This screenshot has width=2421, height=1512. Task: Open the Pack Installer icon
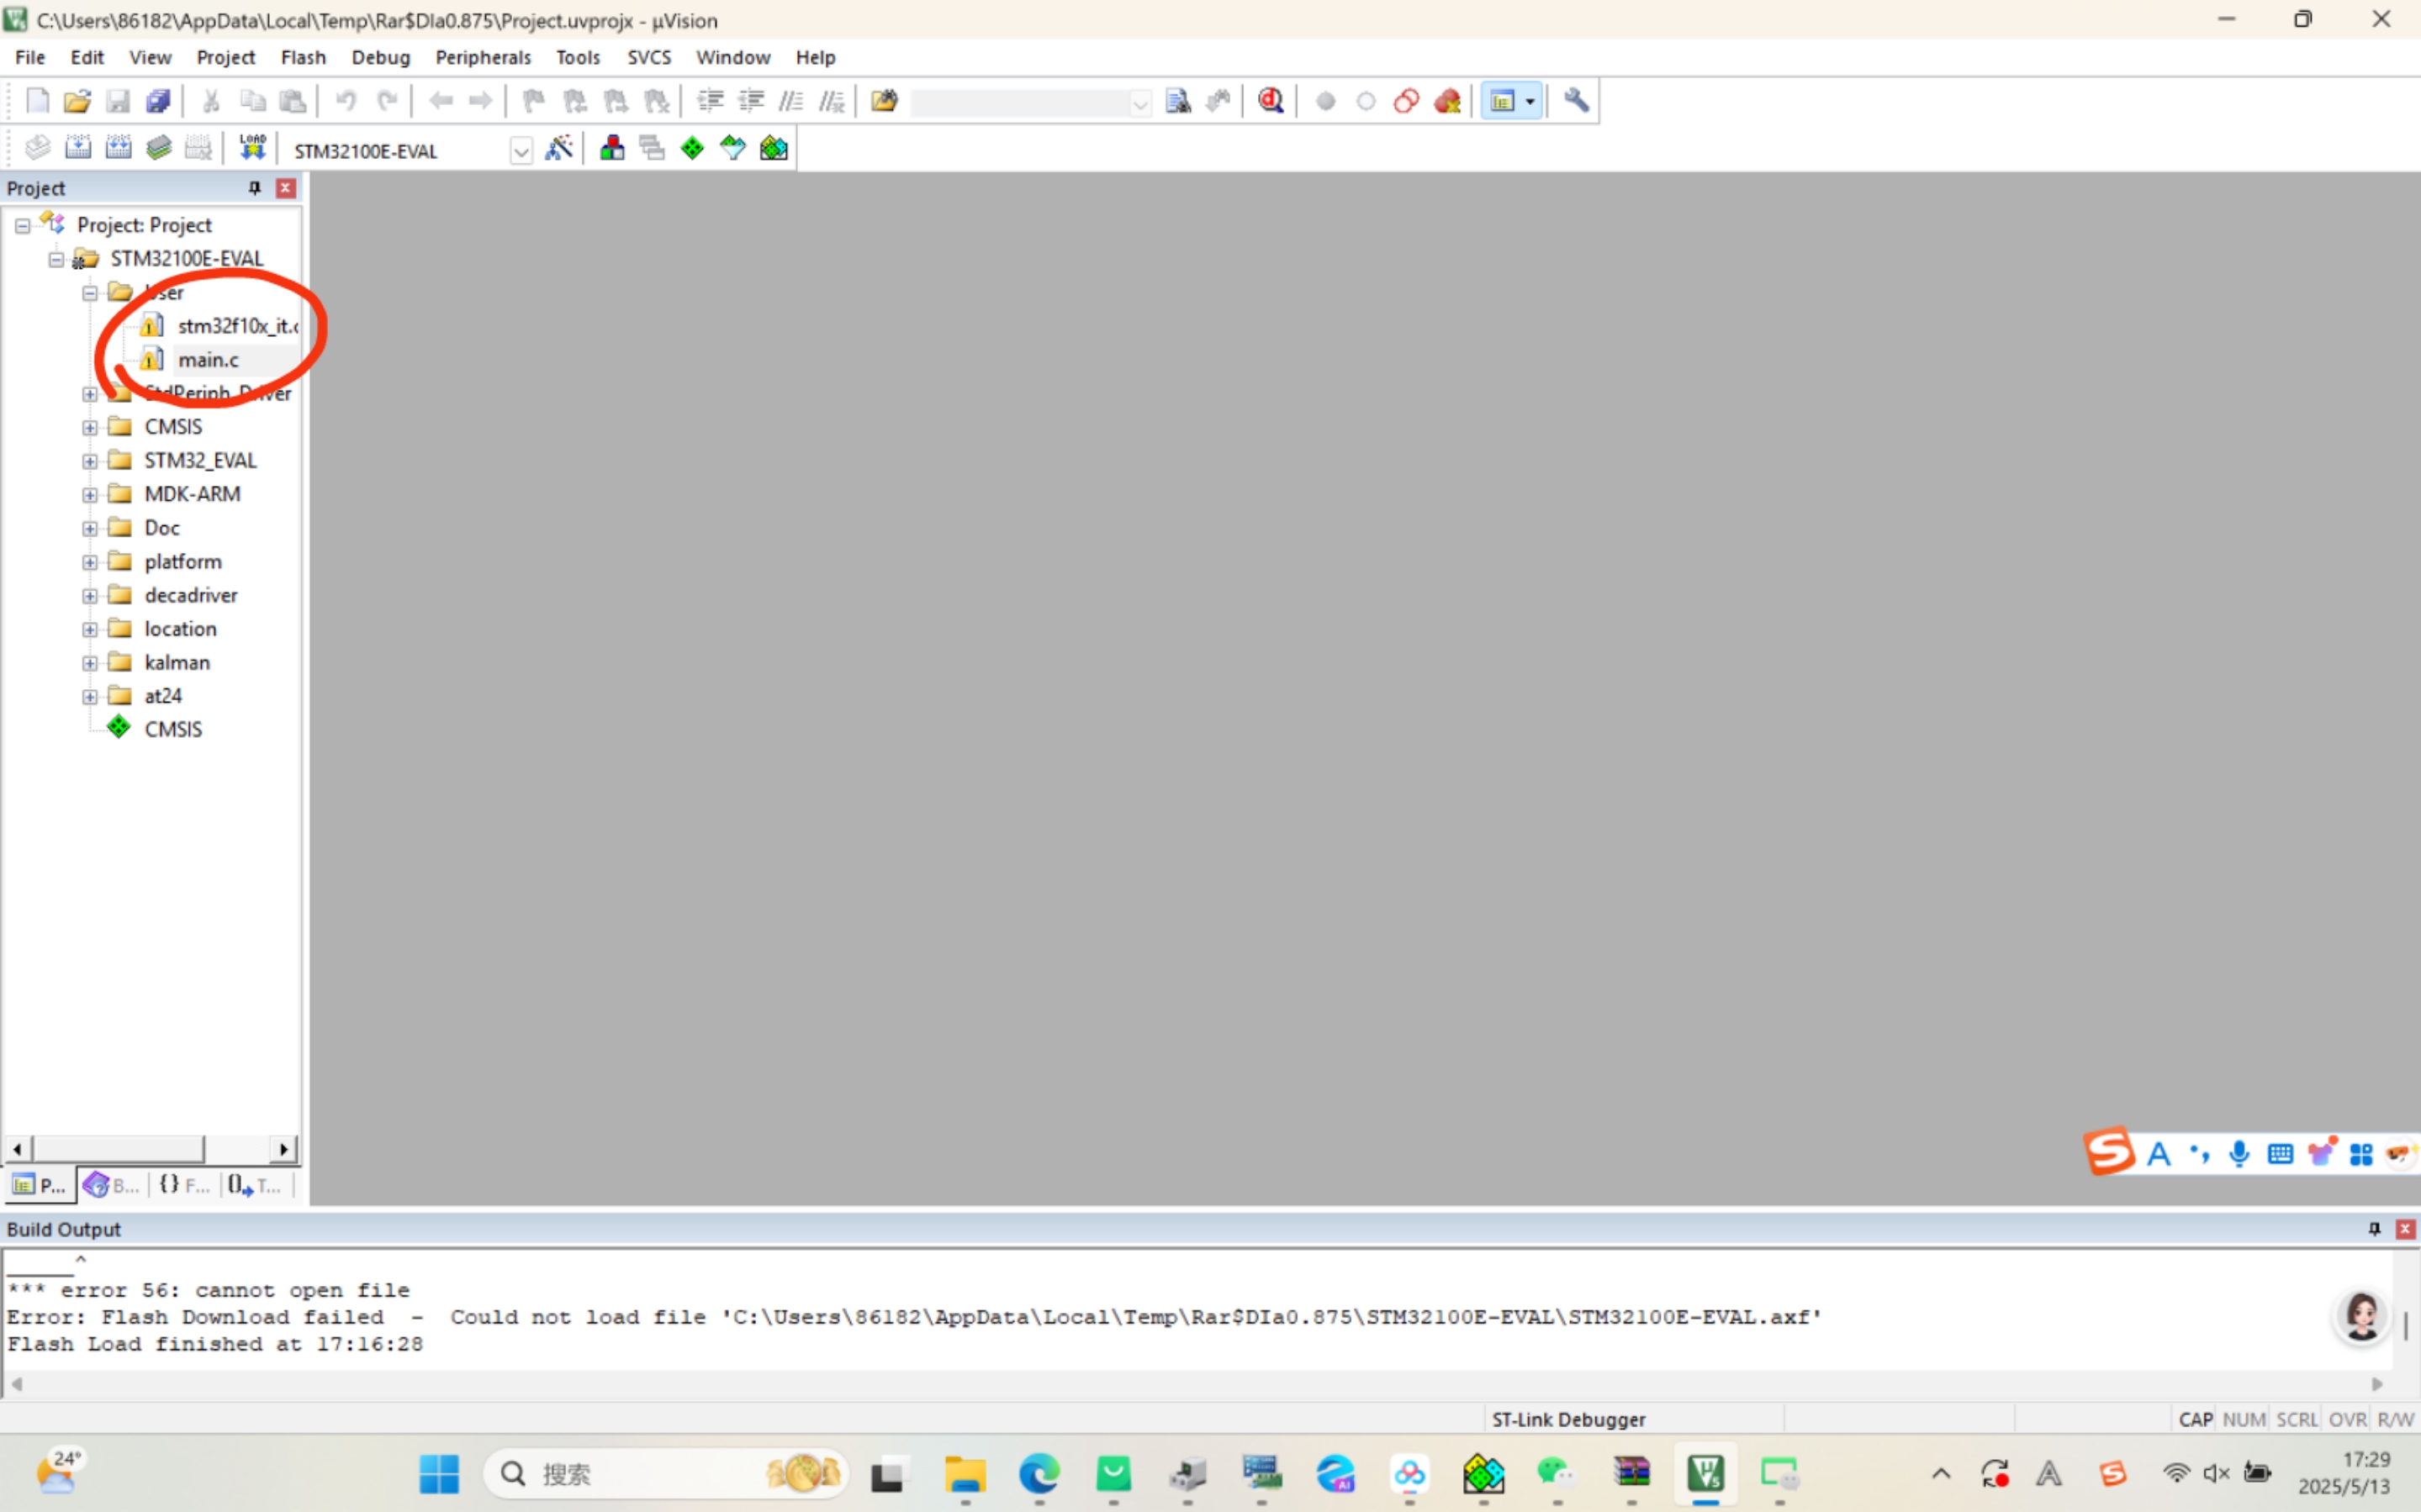[774, 148]
